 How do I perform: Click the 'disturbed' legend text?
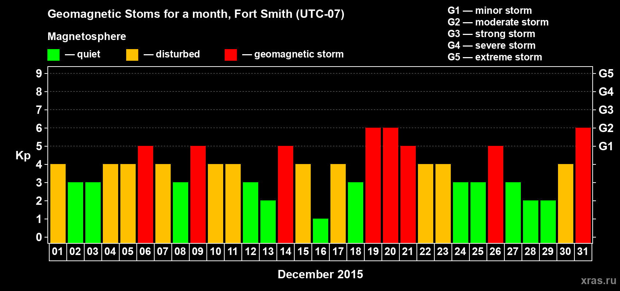(178, 54)
